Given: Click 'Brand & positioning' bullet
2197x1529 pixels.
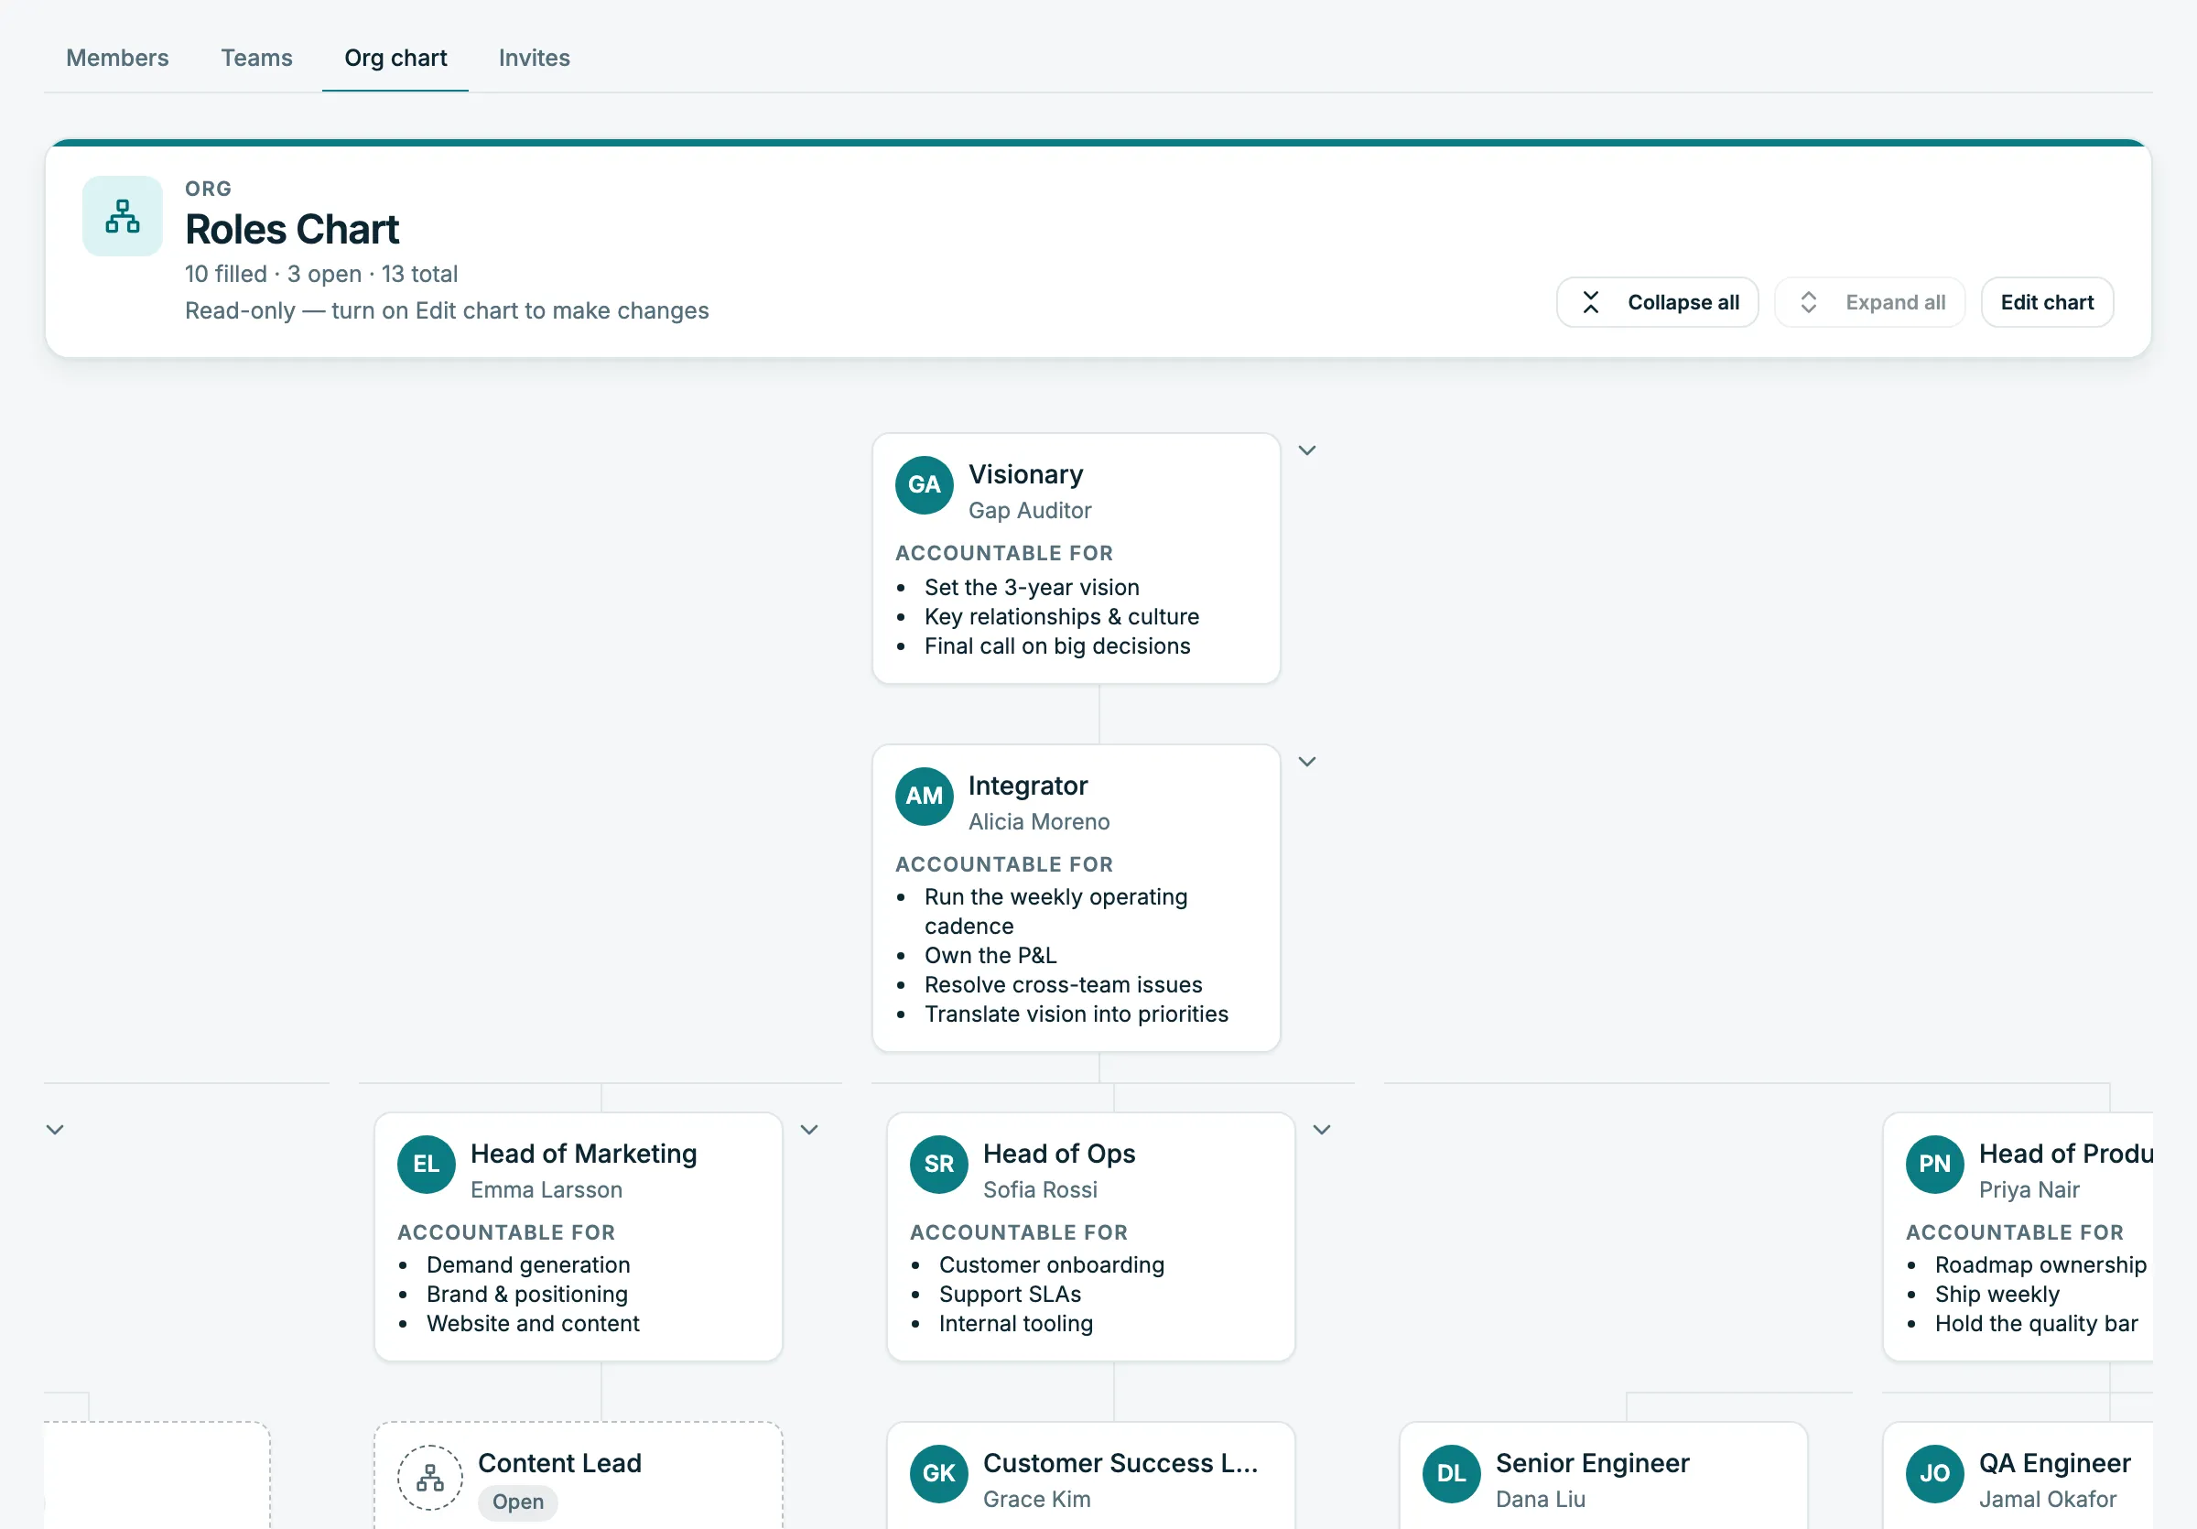Looking at the screenshot, I should click(x=527, y=1295).
